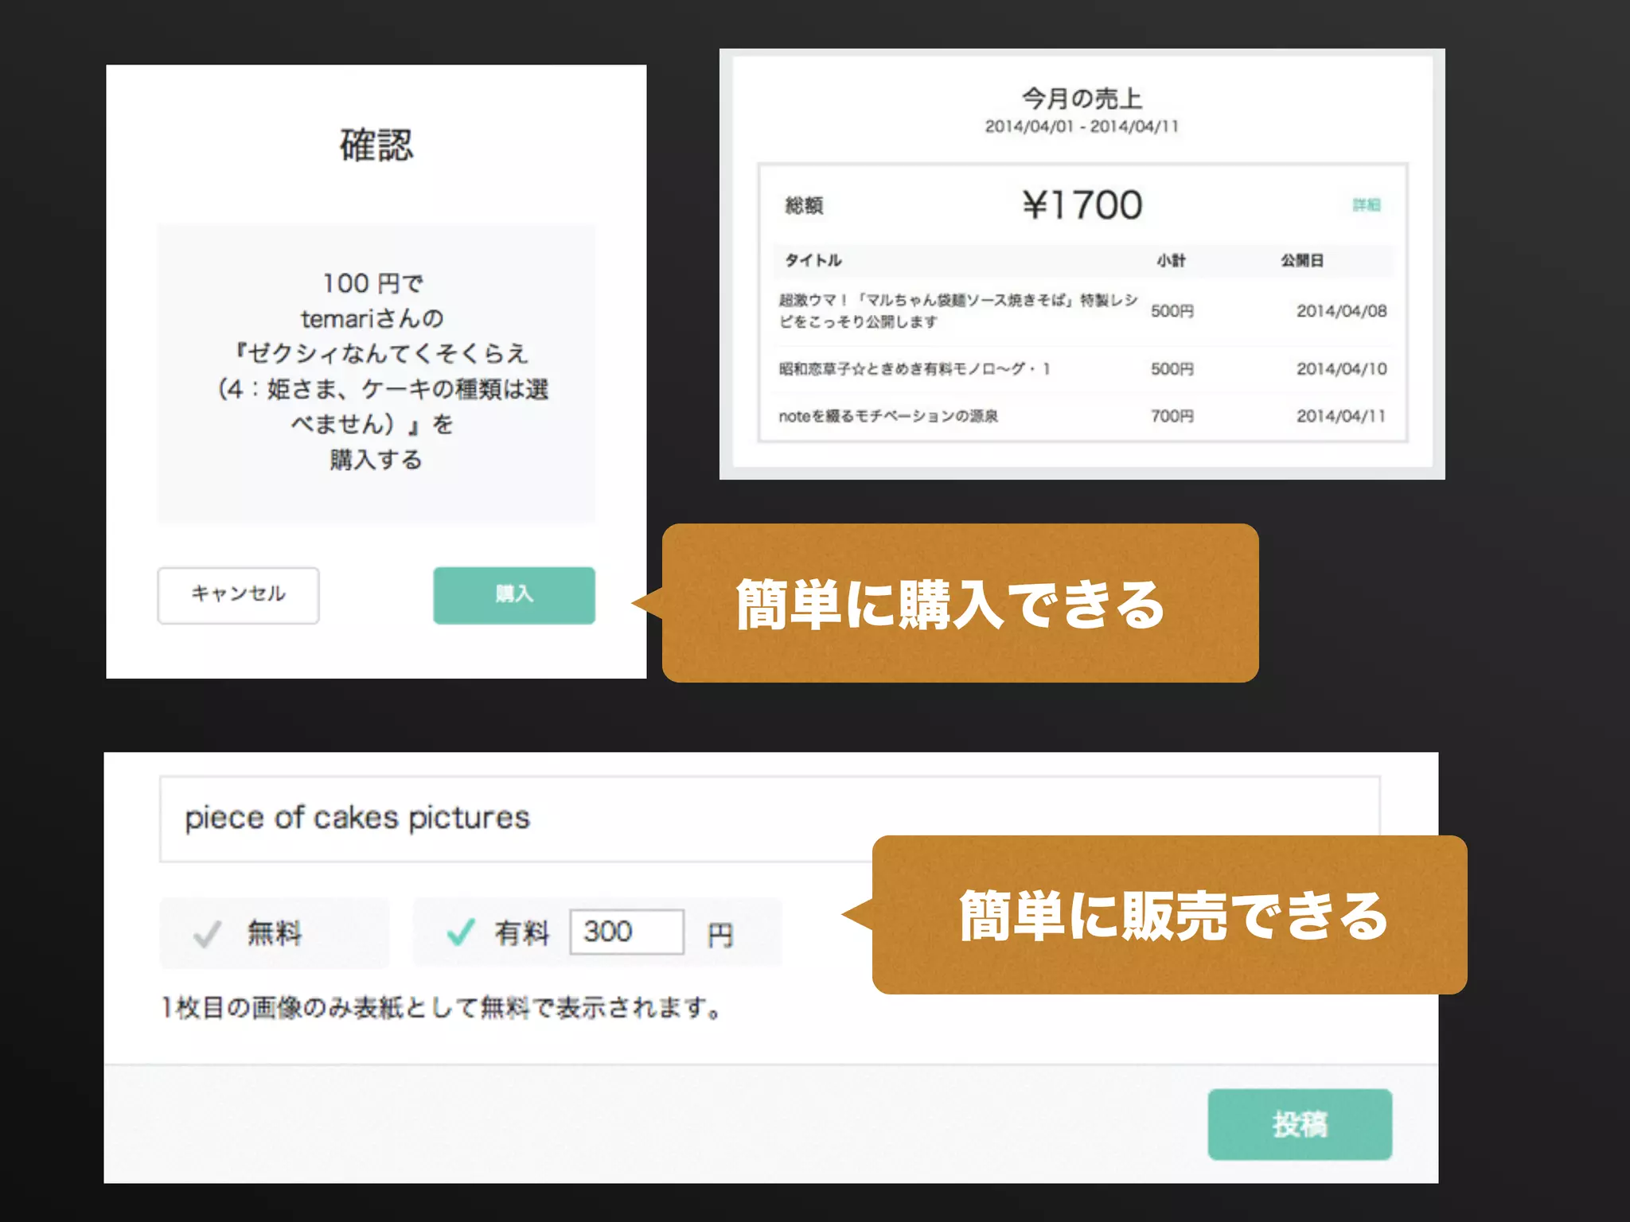Click the green 投稿 post button
The width and height of the screenshot is (1630, 1222).
(1299, 1124)
